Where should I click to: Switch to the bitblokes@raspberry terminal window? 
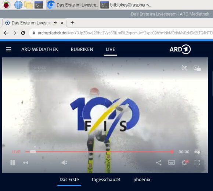click(126, 5)
